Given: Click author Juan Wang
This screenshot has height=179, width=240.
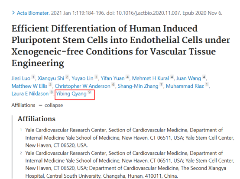Looking at the screenshot, I should (188, 78).
